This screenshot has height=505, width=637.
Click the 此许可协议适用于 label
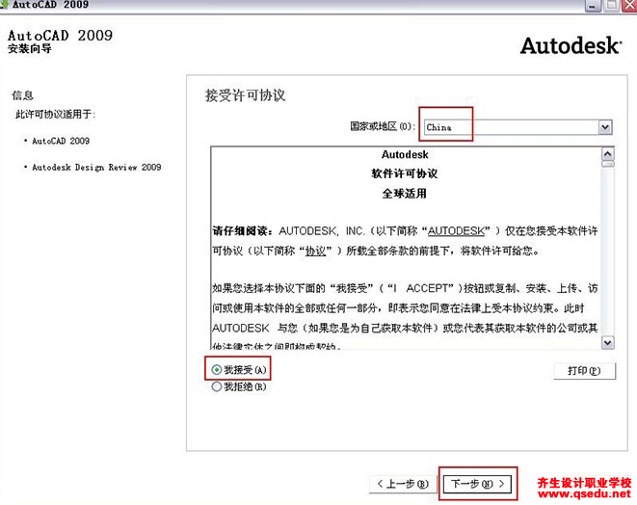coord(55,115)
